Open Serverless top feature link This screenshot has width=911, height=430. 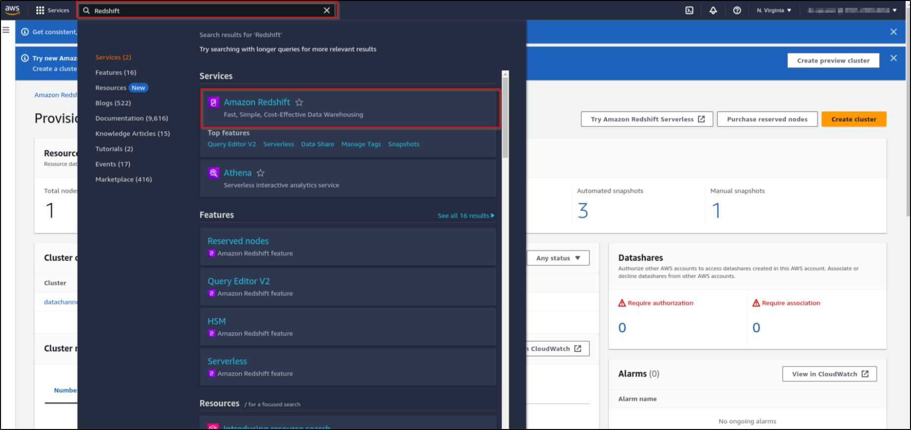(x=278, y=144)
